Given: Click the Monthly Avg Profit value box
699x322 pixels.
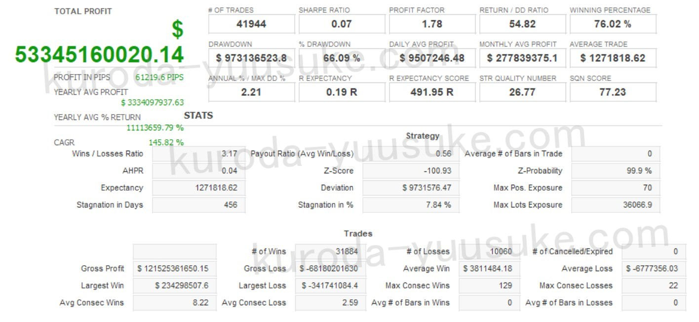Looking at the screenshot, I should [522, 58].
